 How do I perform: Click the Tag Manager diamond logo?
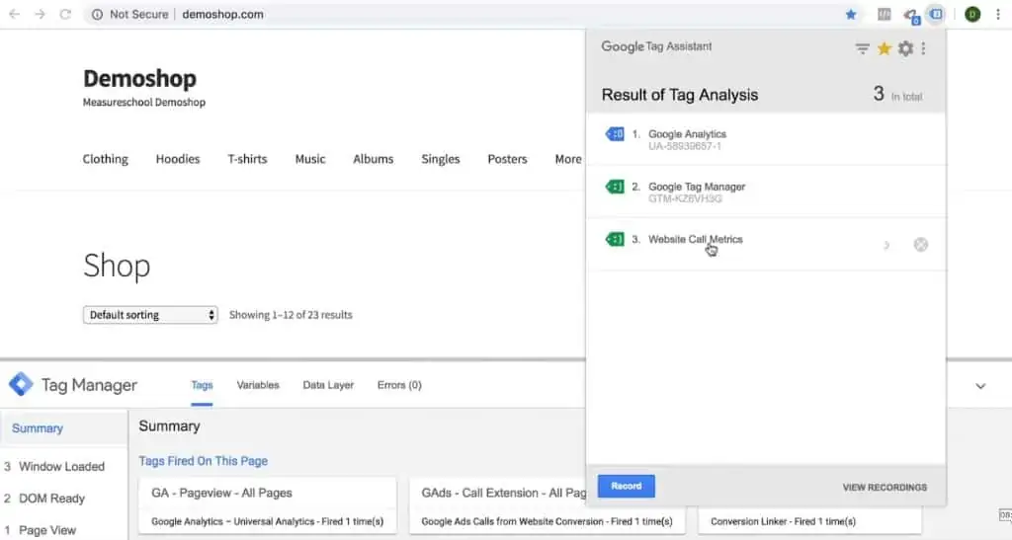(21, 384)
